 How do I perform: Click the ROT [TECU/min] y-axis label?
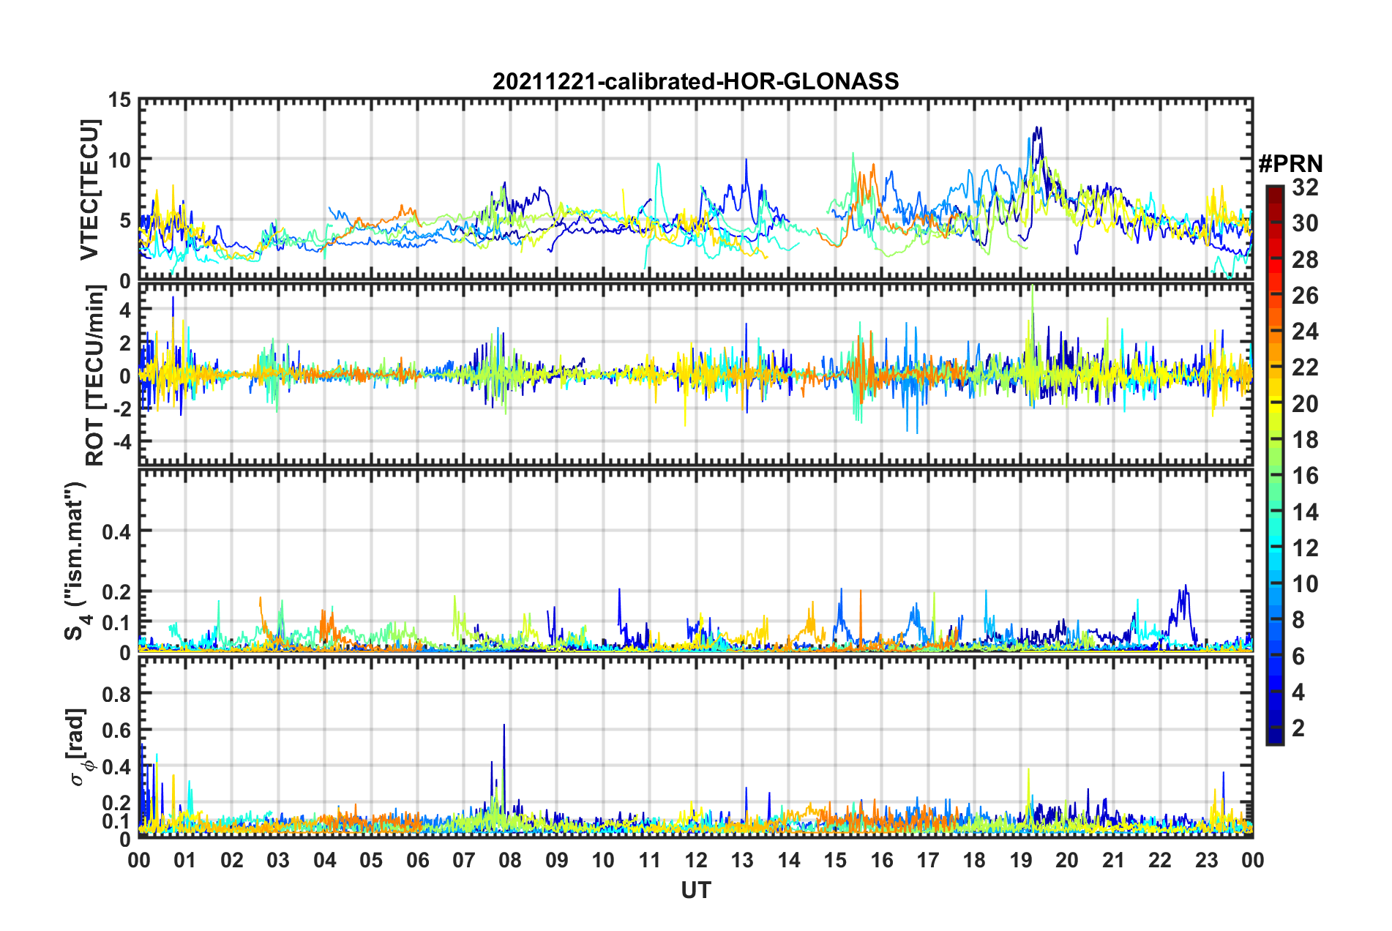(95, 375)
